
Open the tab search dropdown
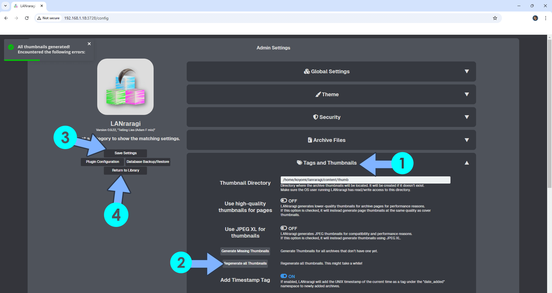click(5, 6)
